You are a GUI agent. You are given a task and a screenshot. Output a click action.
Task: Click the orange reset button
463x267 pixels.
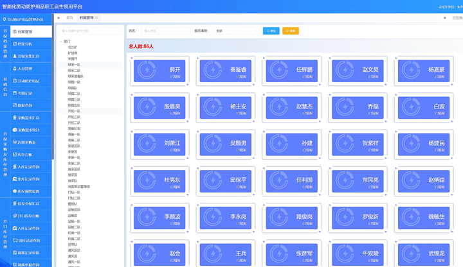tap(291, 30)
